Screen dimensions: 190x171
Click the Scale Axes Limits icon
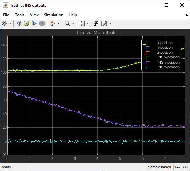click(x=82, y=23)
